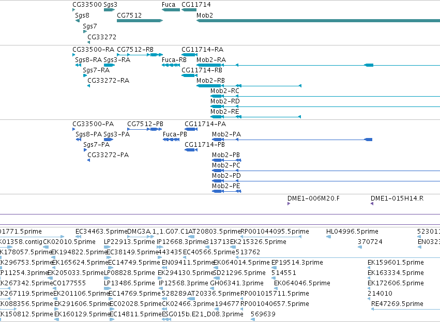This screenshot has height=322, width=440.
Task: Open the RP001040657.5prime EST label
Action: tap(275, 304)
